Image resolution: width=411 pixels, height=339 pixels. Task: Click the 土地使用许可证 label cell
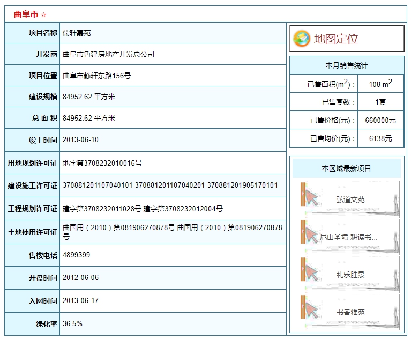coord(32,232)
